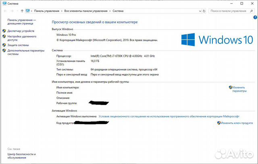Close the System window
Screen dimensions: 258x164
click(x=252, y=4)
